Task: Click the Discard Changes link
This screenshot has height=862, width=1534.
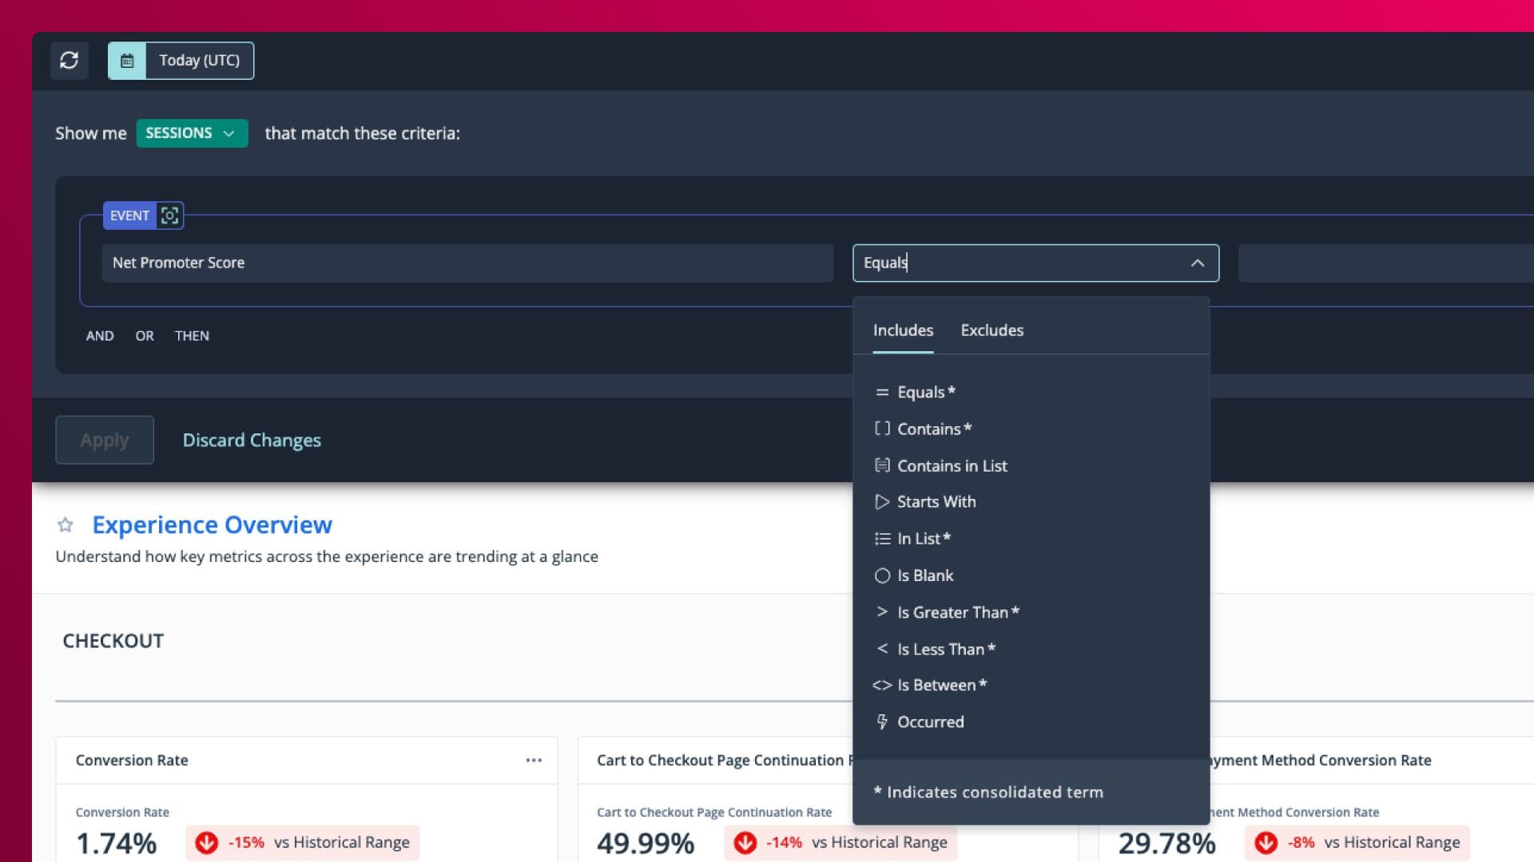Action: coord(252,441)
